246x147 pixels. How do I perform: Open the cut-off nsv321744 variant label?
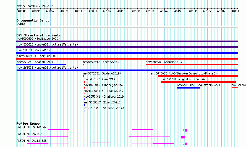239,85
